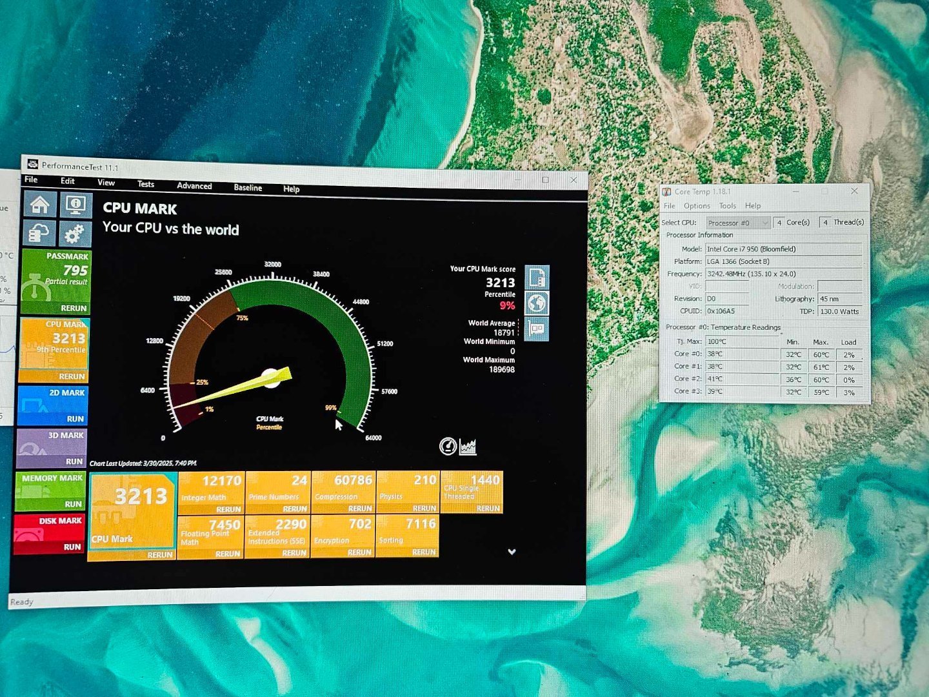Image resolution: width=929 pixels, height=697 pixels.
Task: Click the TDP field '130.0 Watts'
Action: 840,312
